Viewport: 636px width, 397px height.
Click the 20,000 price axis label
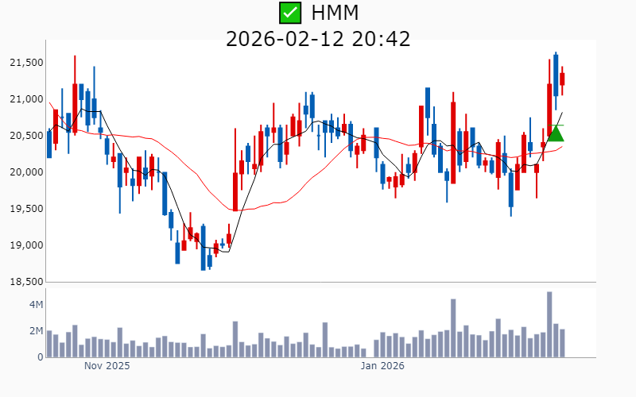24,172
